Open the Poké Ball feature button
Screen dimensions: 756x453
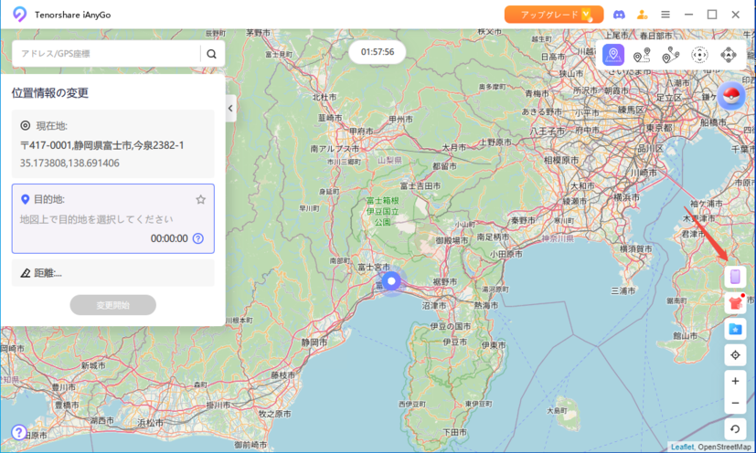pos(730,96)
